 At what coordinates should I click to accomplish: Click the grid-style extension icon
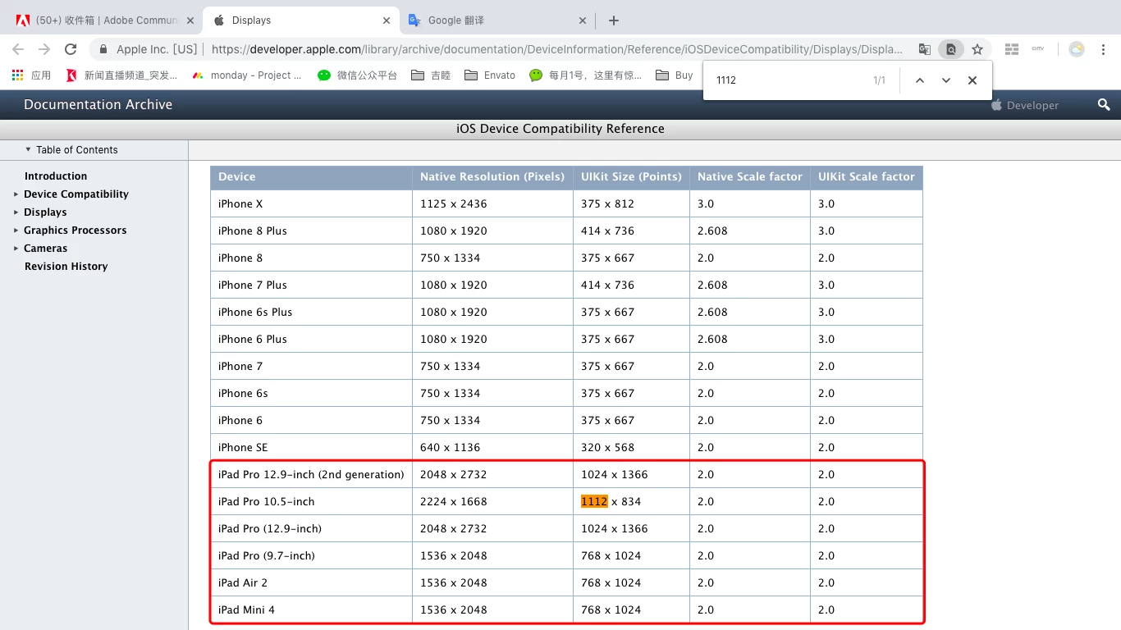[1012, 49]
